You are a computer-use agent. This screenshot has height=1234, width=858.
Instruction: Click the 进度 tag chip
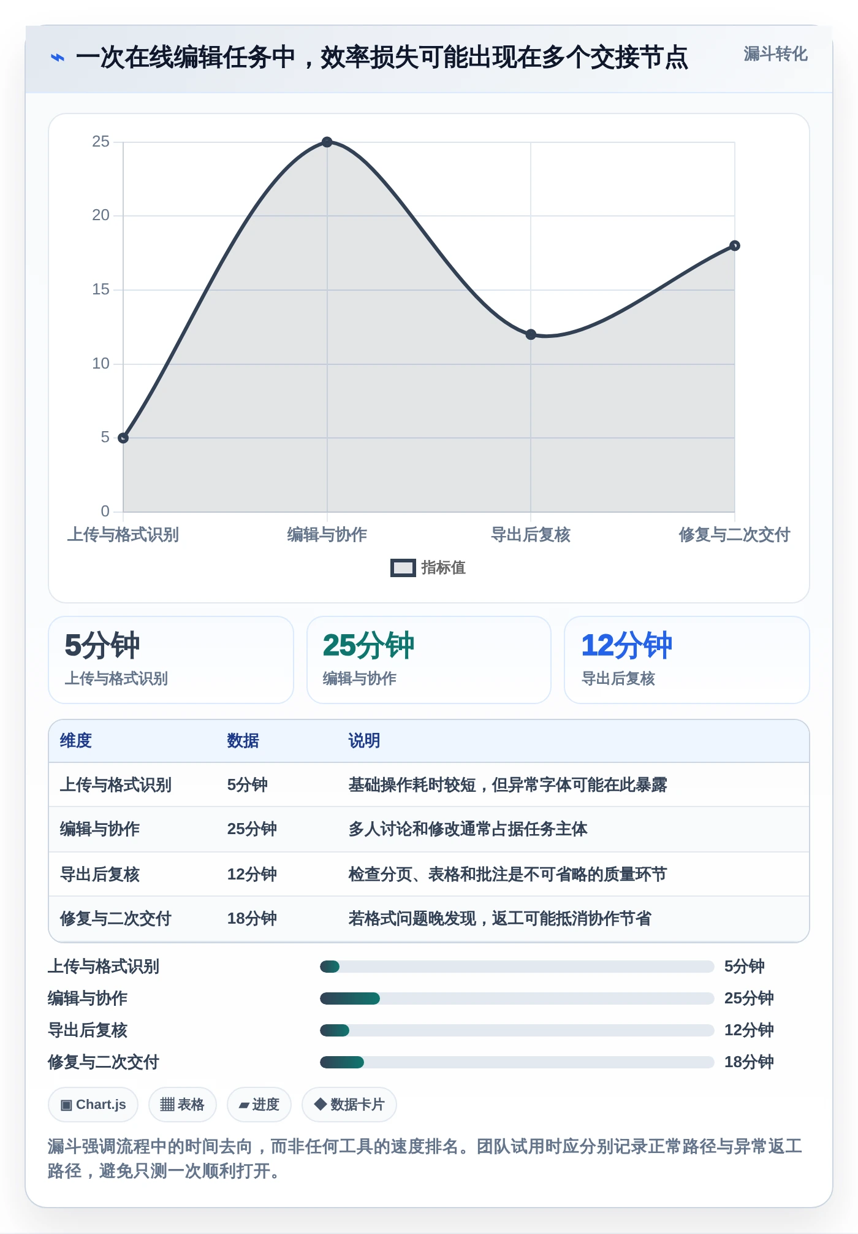[x=259, y=1105]
